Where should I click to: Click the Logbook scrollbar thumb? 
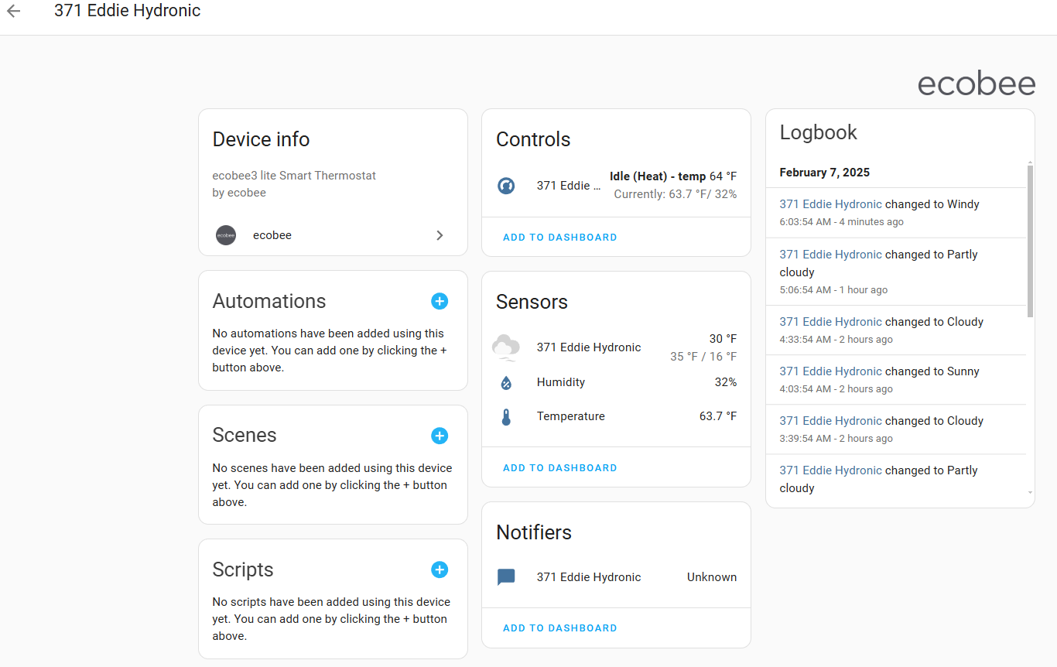pyautogui.click(x=1030, y=241)
